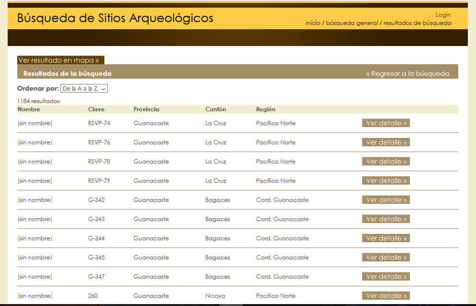476x306 pixels.
Task: Click Bagaces cell in G-342 row
Action: (x=218, y=200)
